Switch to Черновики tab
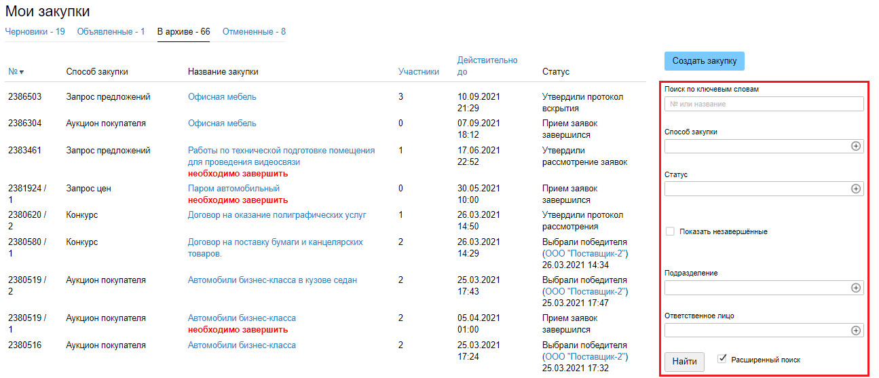This screenshot has width=879, height=378. [35, 32]
